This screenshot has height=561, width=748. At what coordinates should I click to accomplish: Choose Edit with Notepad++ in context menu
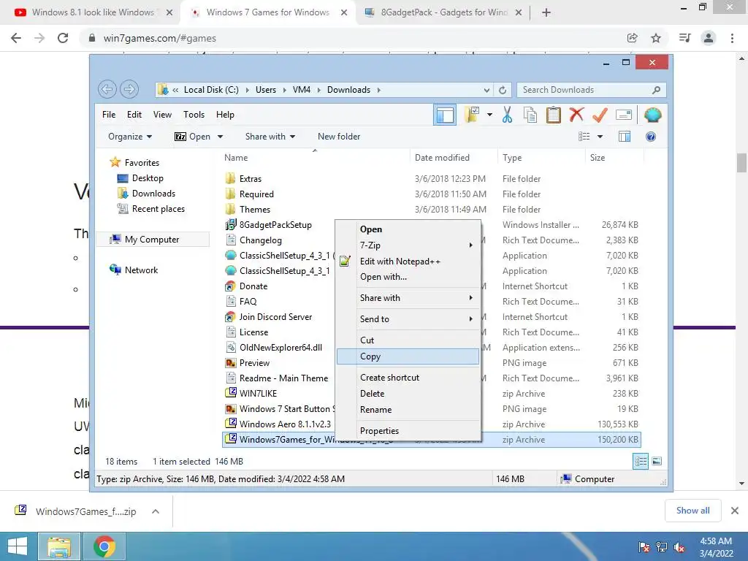[408, 262]
